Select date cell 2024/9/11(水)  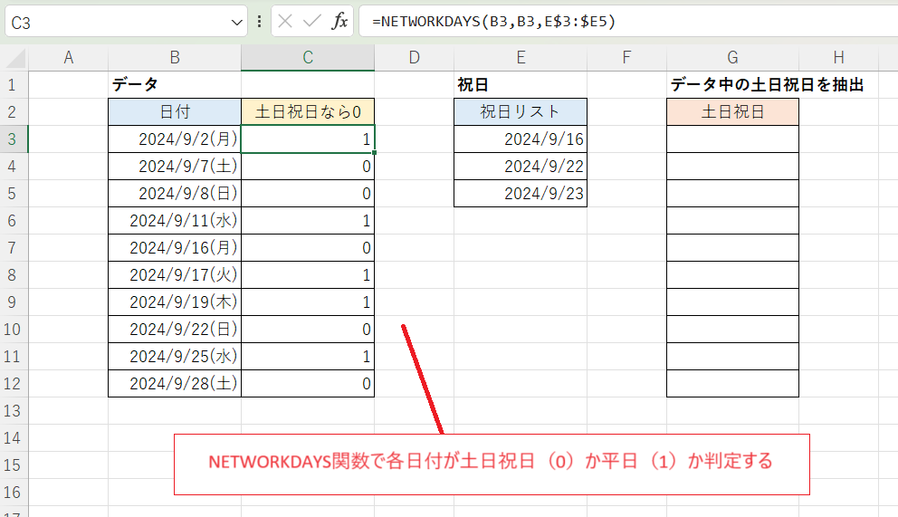175,220
